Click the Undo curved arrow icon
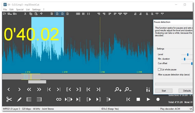 pyautogui.click(x=41, y=14)
